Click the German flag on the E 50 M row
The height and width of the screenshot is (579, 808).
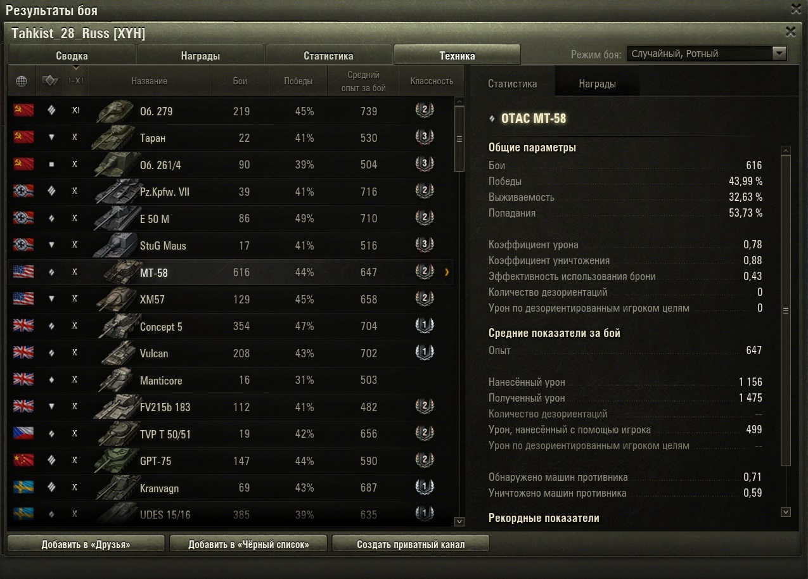tap(23, 218)
